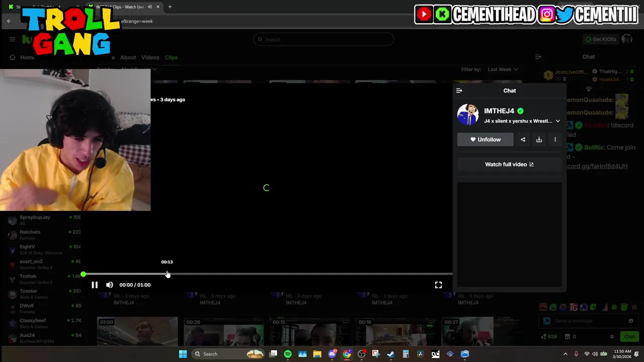
Task: Open Steam from the taskbar
Action: (391, 354)
